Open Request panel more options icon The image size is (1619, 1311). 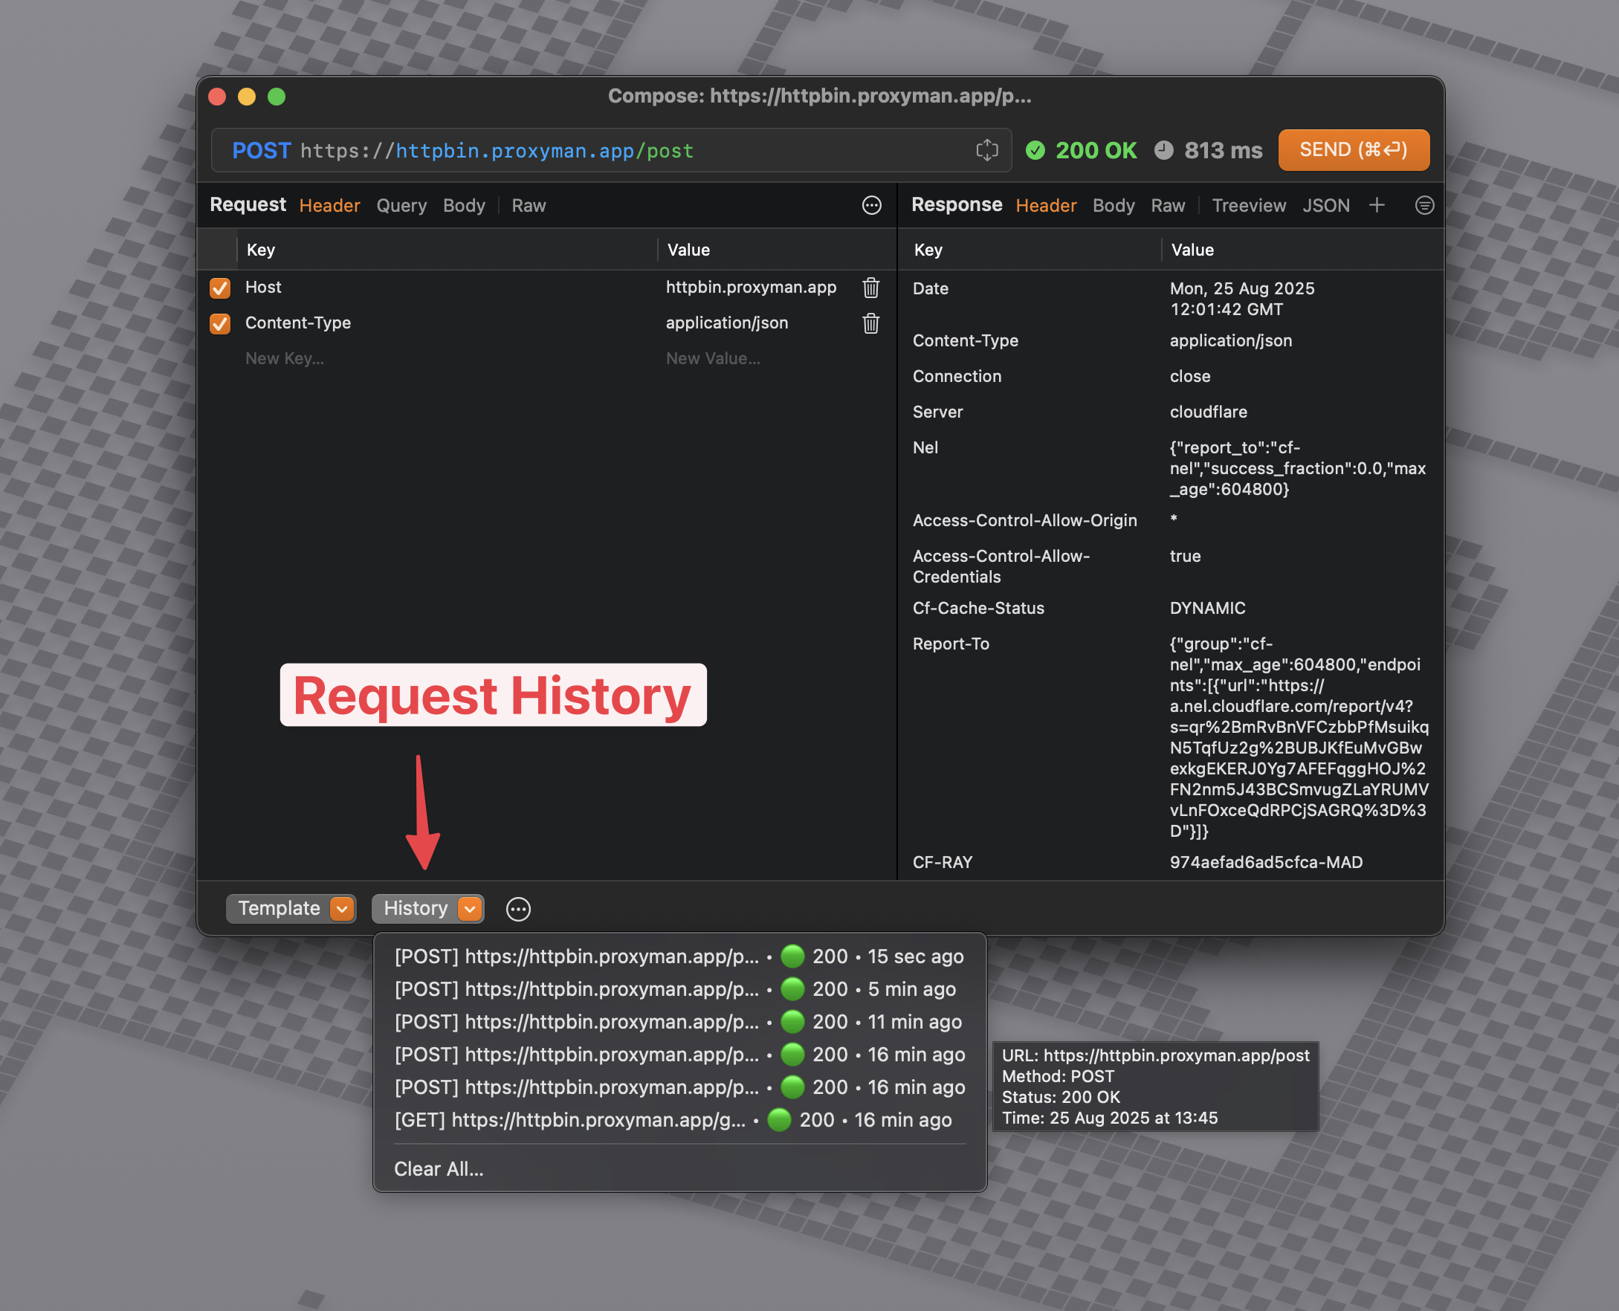click(x=870, y=205)
